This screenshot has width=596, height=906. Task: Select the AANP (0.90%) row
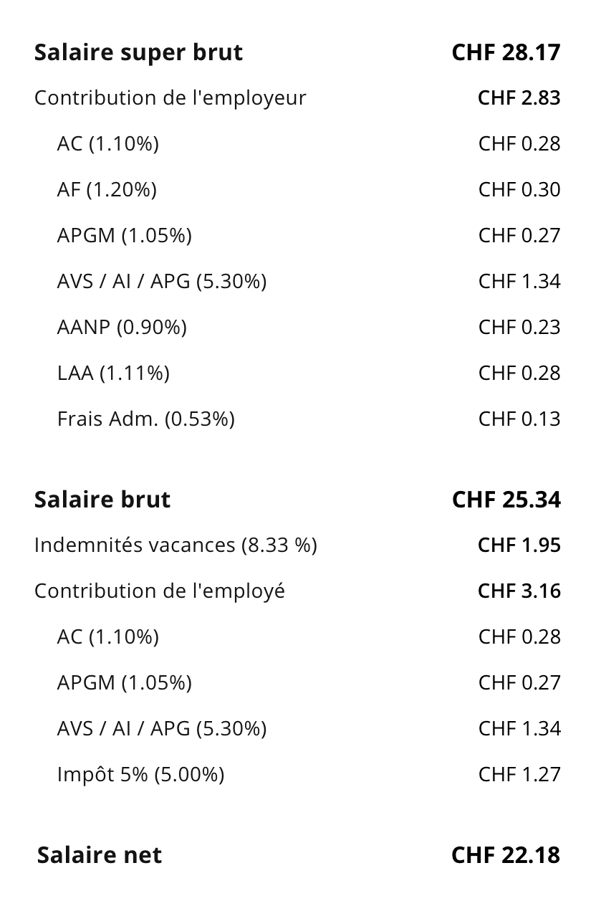(x=122, y=328)
